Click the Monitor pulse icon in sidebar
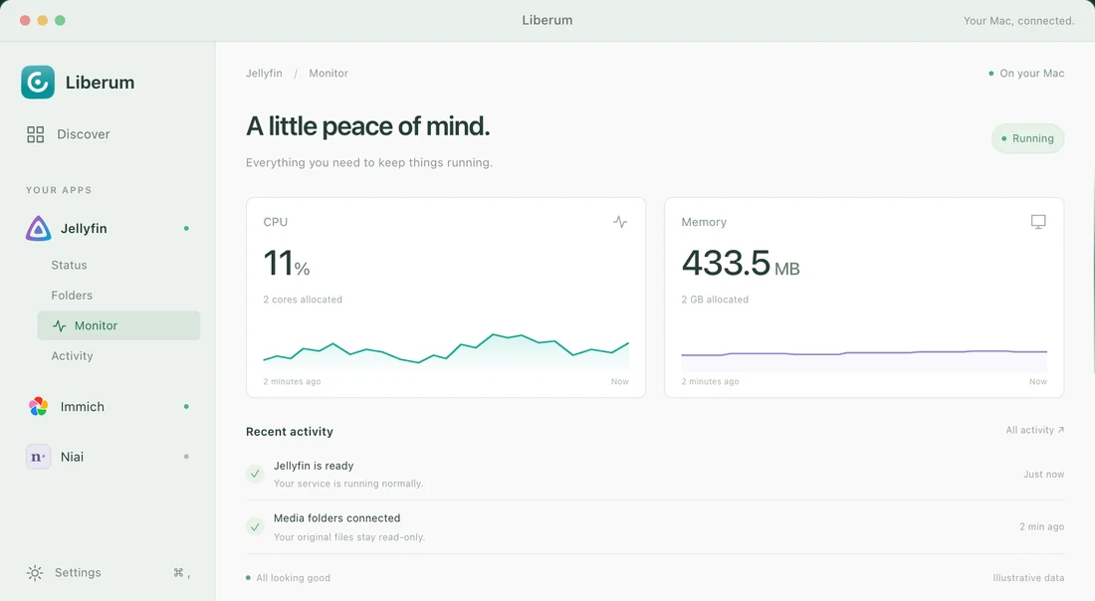 coord(60,326)
